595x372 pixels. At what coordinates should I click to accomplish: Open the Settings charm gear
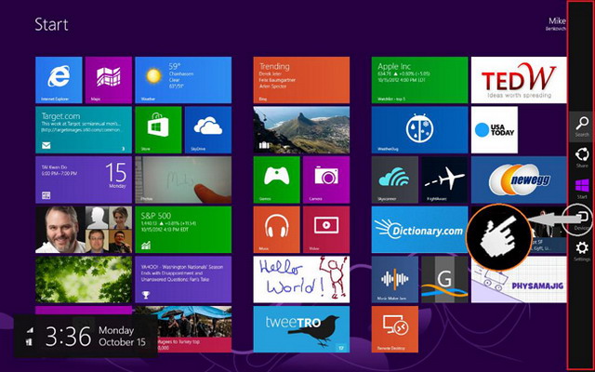pyautogui.click(x=582, y=251)
